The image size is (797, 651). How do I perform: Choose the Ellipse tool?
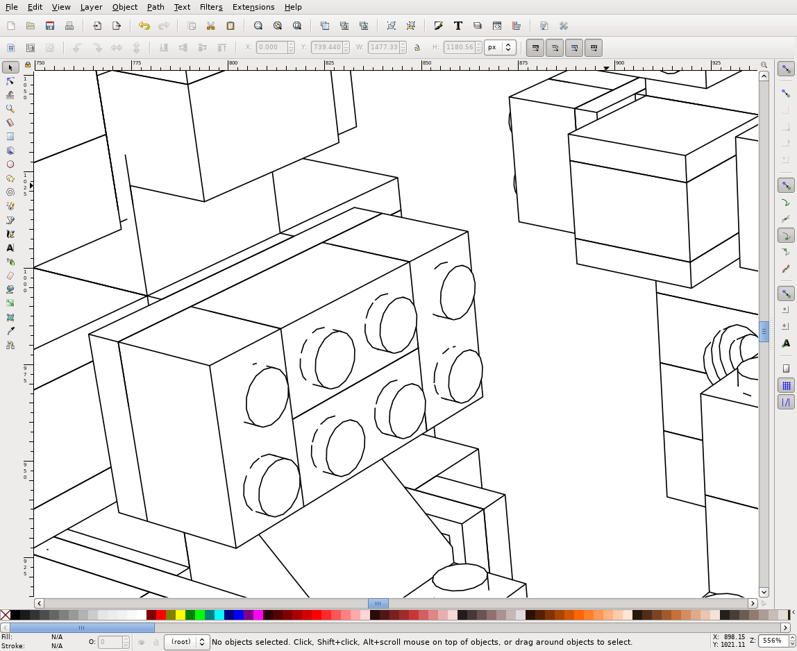(10, 164)
